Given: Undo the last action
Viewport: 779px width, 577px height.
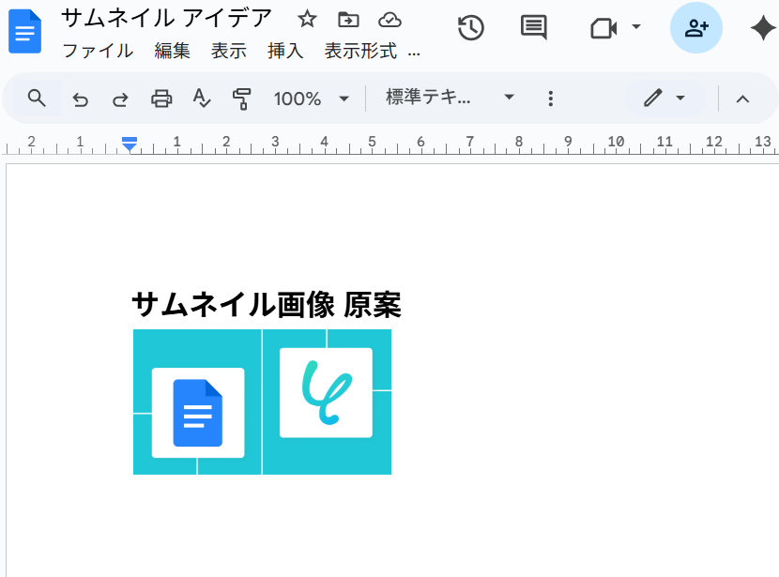Looking at the screenshot, I should (x=80, y=99).
